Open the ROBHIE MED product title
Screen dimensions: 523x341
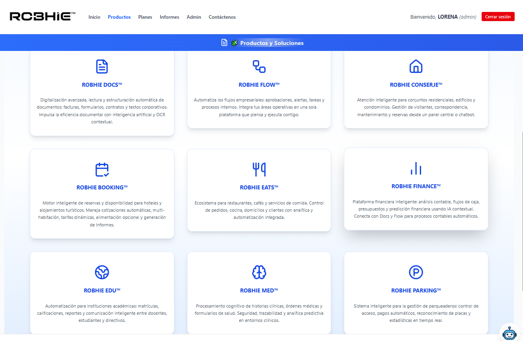pos(259,290)
